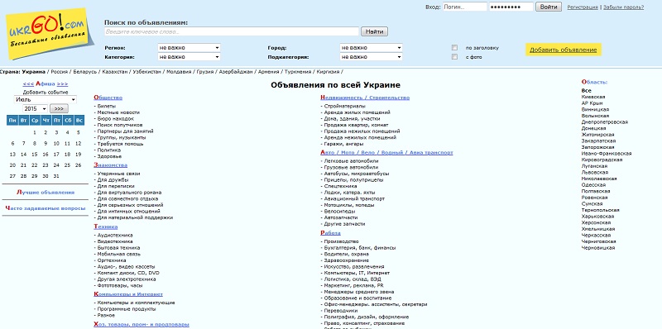Image resolution: width=662 pixels, height=329 pixels.
Task: Click the keyword search input field
Action: 232,31
